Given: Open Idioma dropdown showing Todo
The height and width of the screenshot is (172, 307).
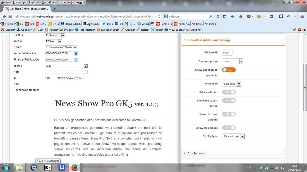Looking at the screenshot, I should click(66, 66).
